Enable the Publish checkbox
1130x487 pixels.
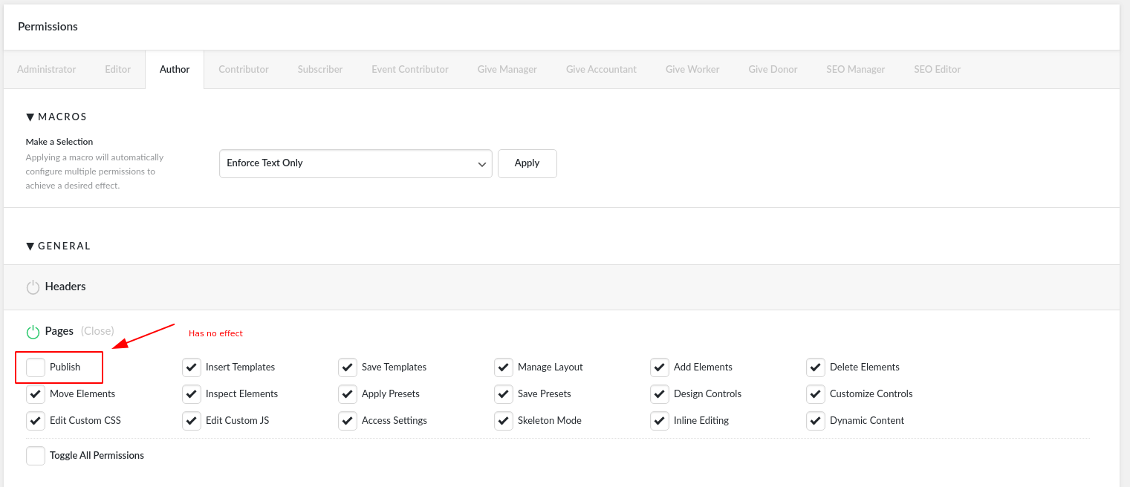coord(36,367)
